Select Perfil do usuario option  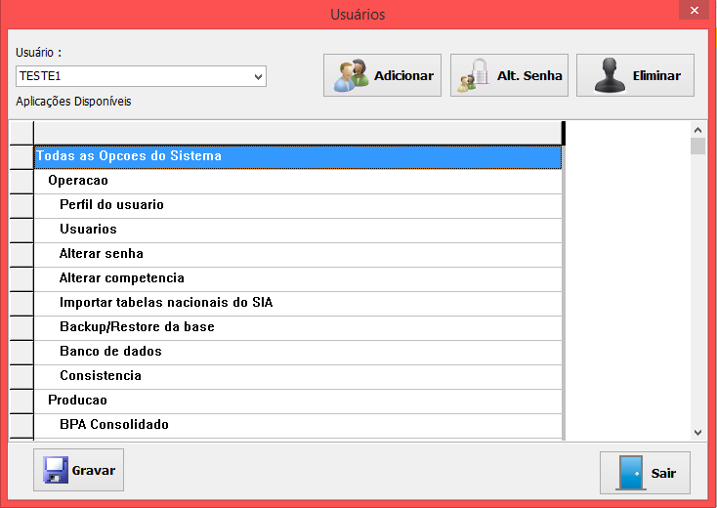tap(111, 205)
